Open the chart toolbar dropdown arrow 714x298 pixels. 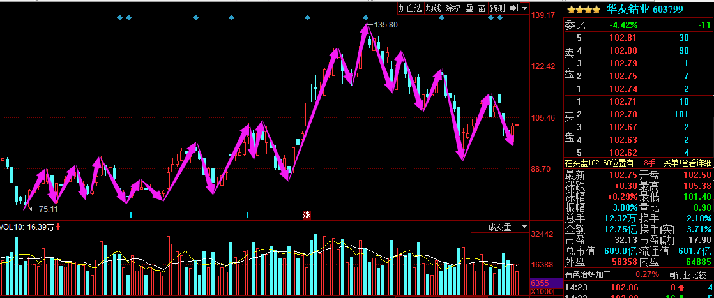coord(524,8)
